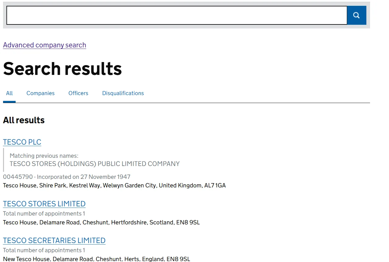
Task: Click the Cheshunt, Hertfordshire, Scotland address
Action: pyautogui.click(x=101, y=223)
